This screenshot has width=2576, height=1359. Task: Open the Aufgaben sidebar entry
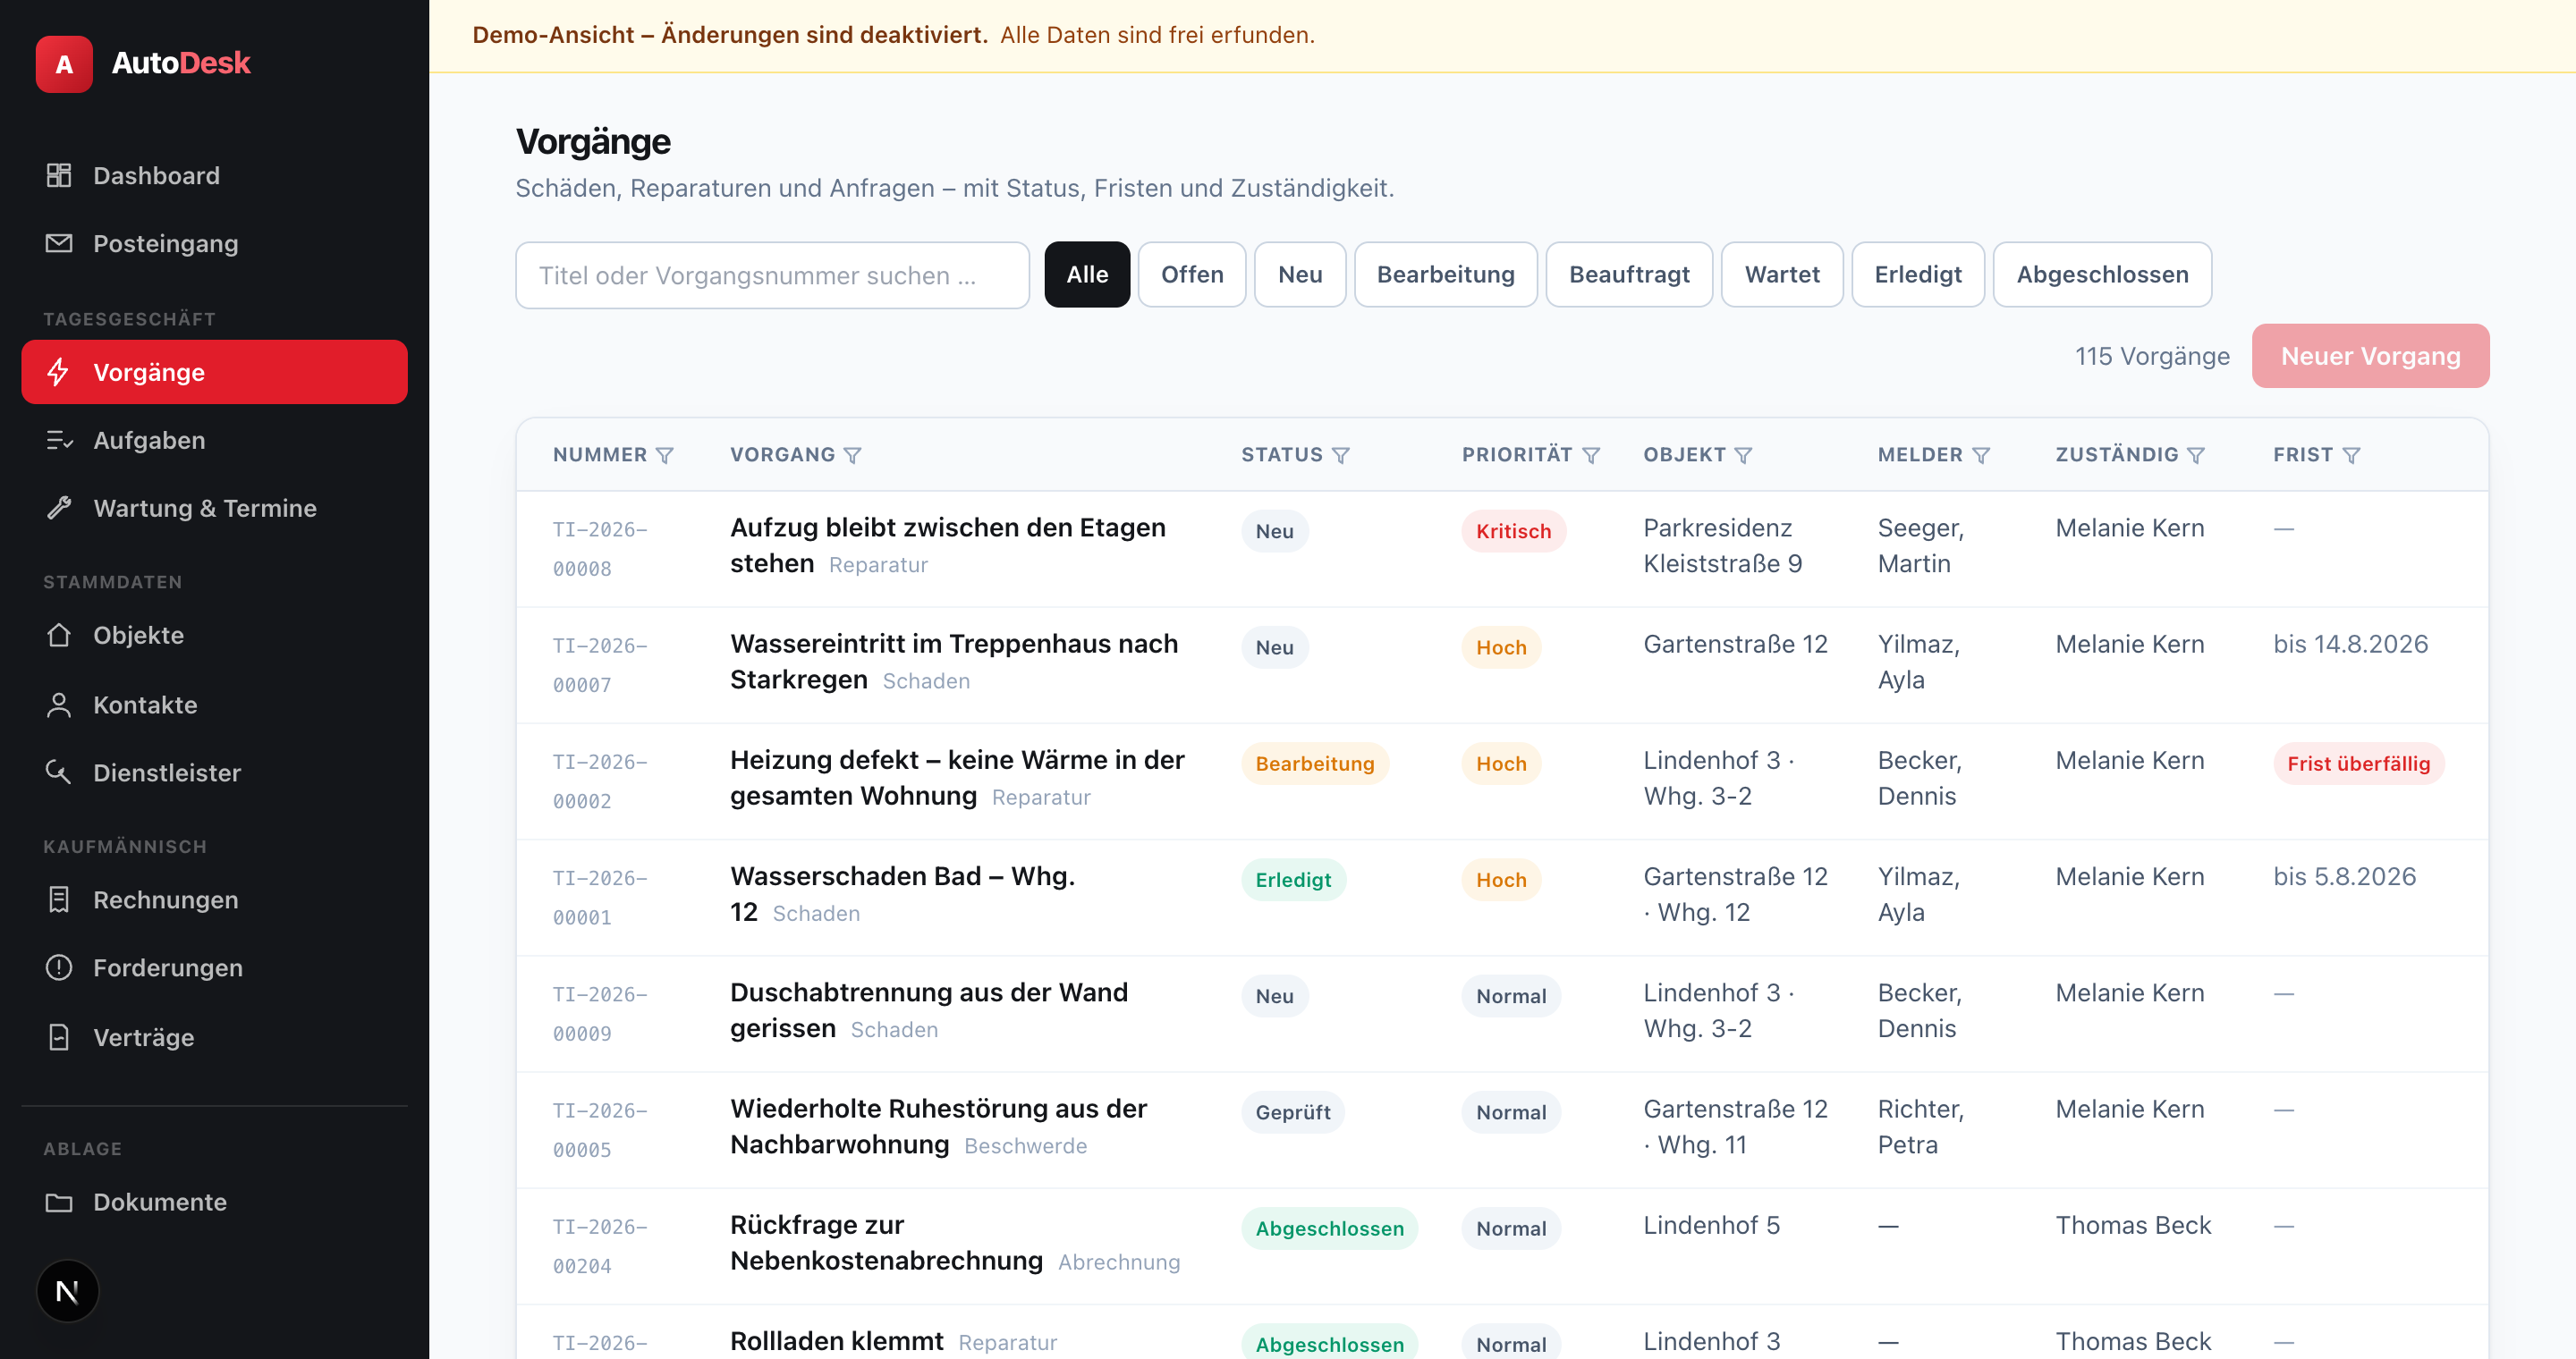pyautogui.click(x=214, y=440)
